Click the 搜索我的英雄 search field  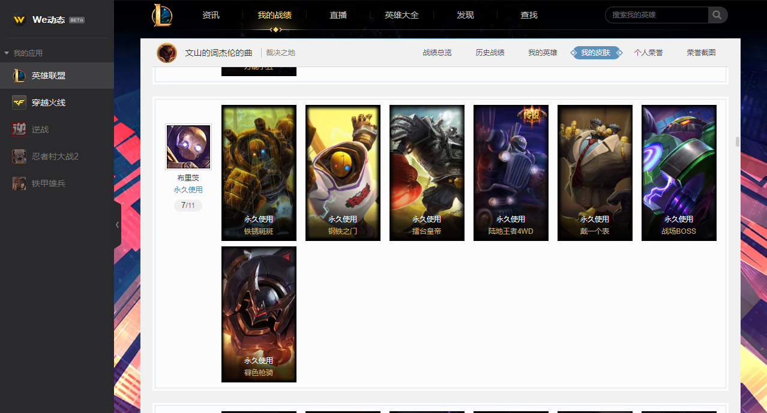point(657,15)
